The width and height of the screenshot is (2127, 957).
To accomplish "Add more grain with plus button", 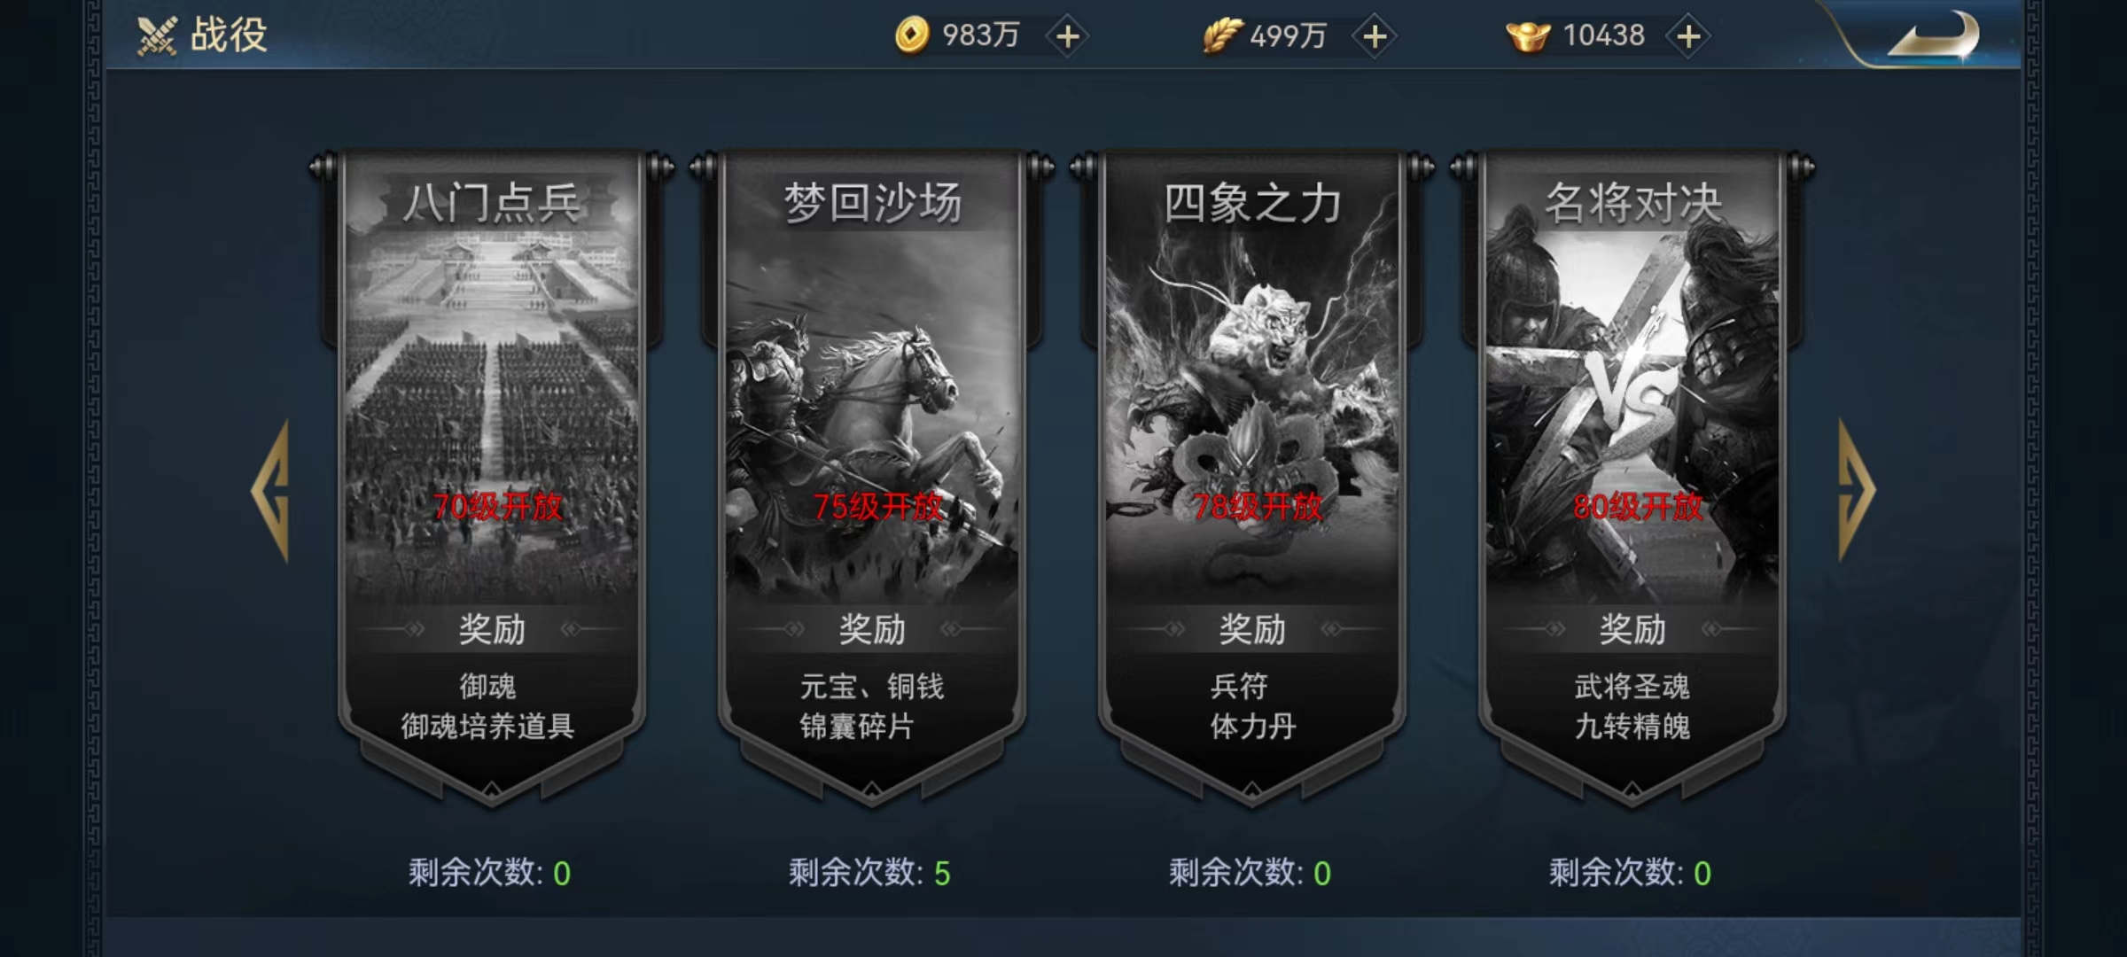I will click(1375, 36).
